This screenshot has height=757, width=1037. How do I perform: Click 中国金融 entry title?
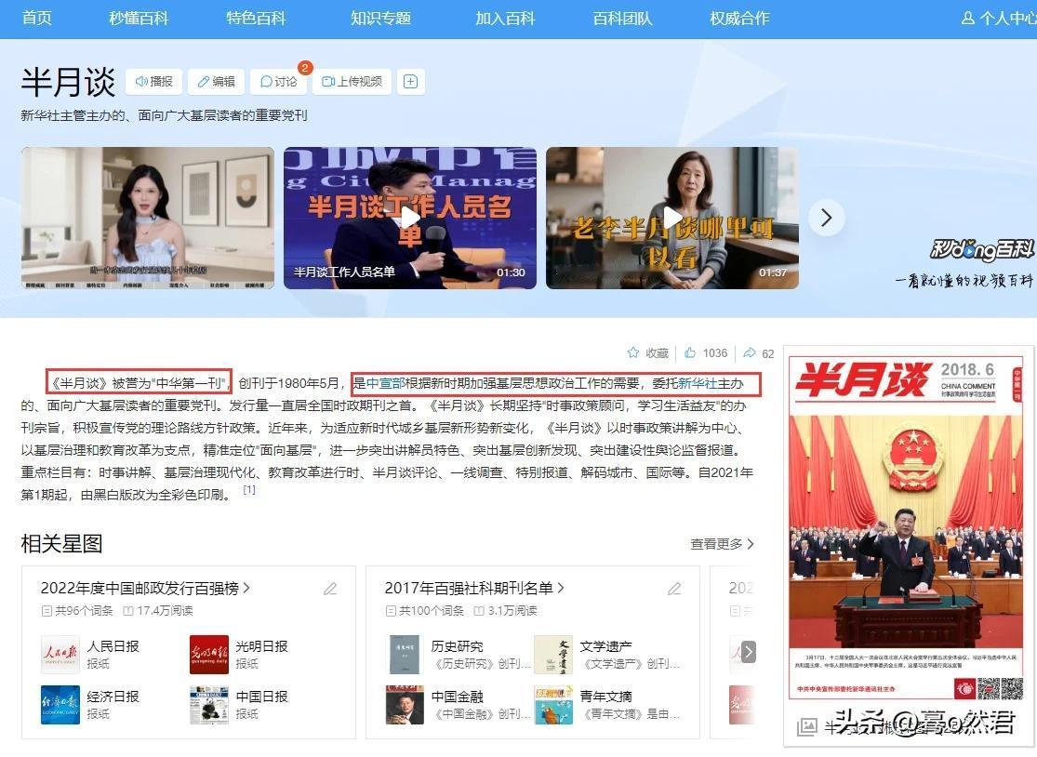point(457,697)
